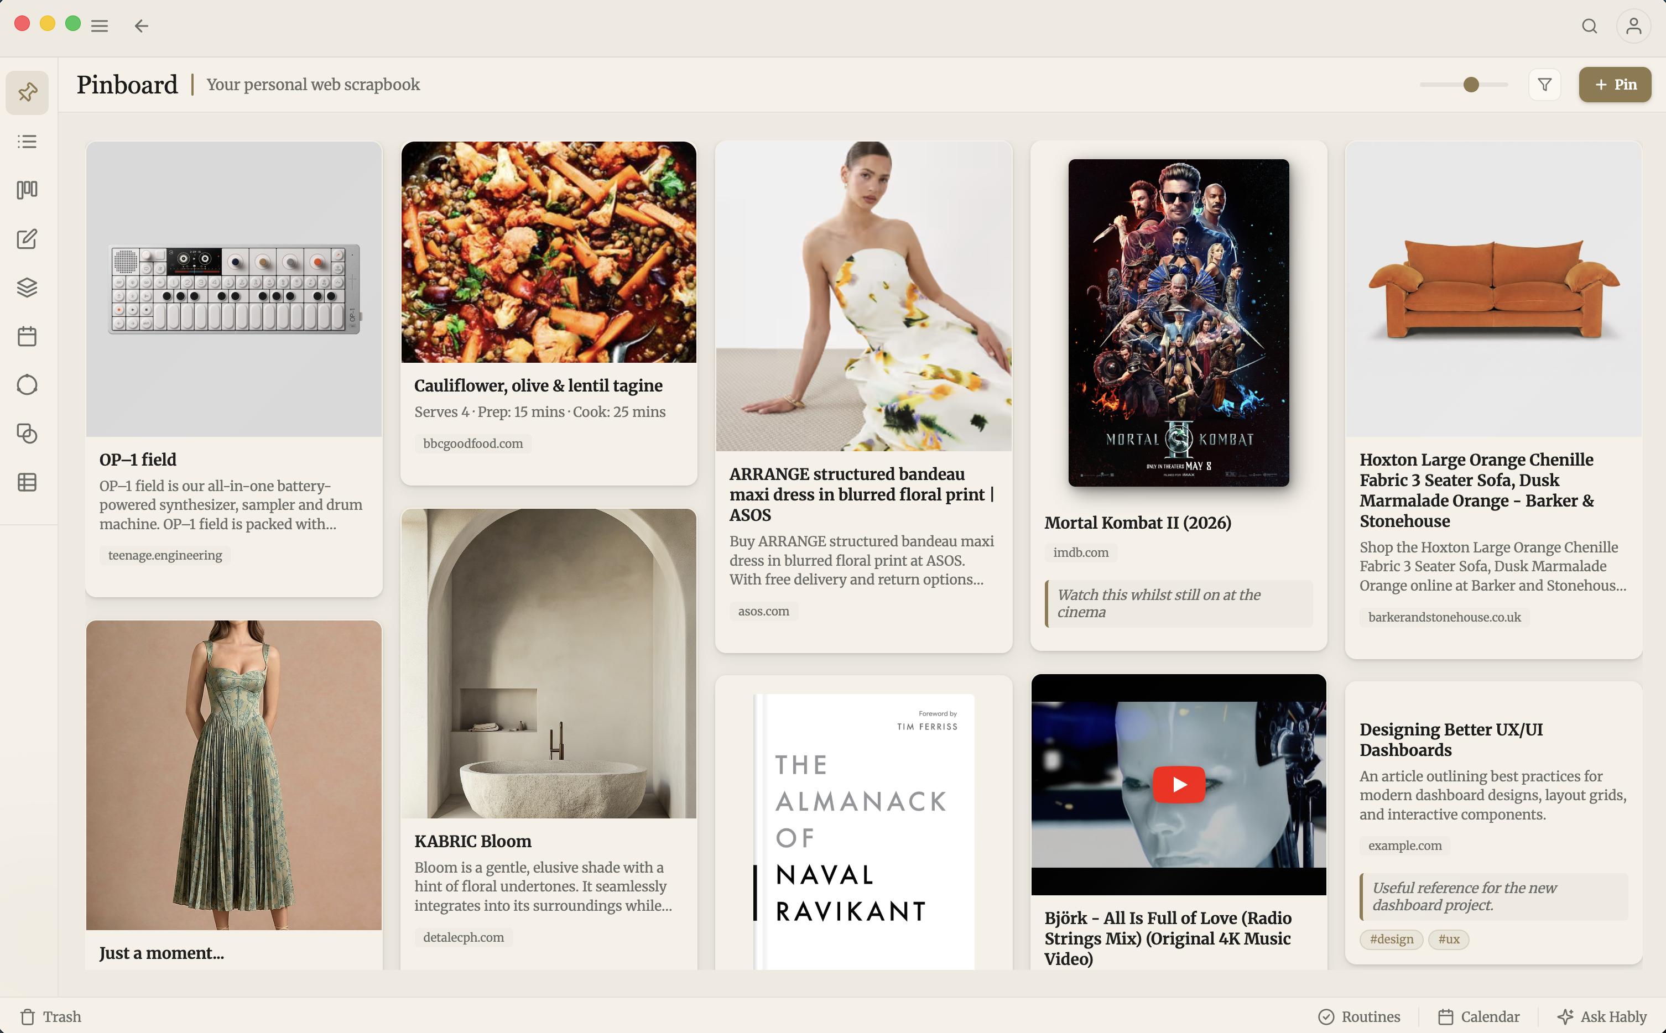The height and width of the screenshot is (1033, 1666).
Task: Open the green pleated dress photo
Action: pos(234,775)
